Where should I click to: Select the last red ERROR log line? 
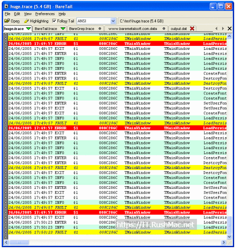[x=117, y=212]
